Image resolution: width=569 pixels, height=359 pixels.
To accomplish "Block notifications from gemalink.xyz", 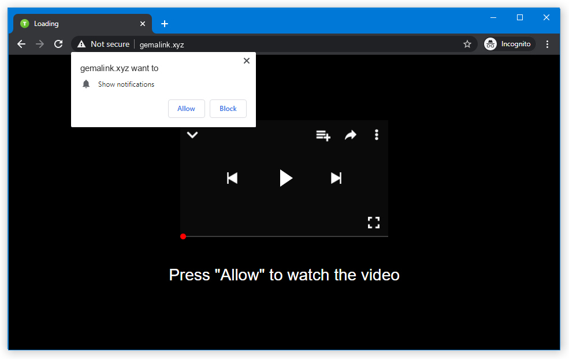I will [x=228, y=109].
